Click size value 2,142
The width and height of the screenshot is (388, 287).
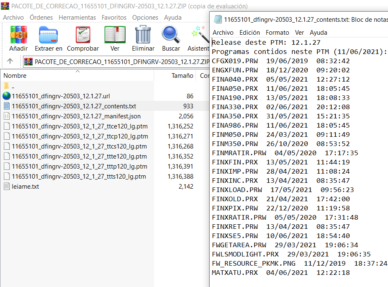point(186,187)
